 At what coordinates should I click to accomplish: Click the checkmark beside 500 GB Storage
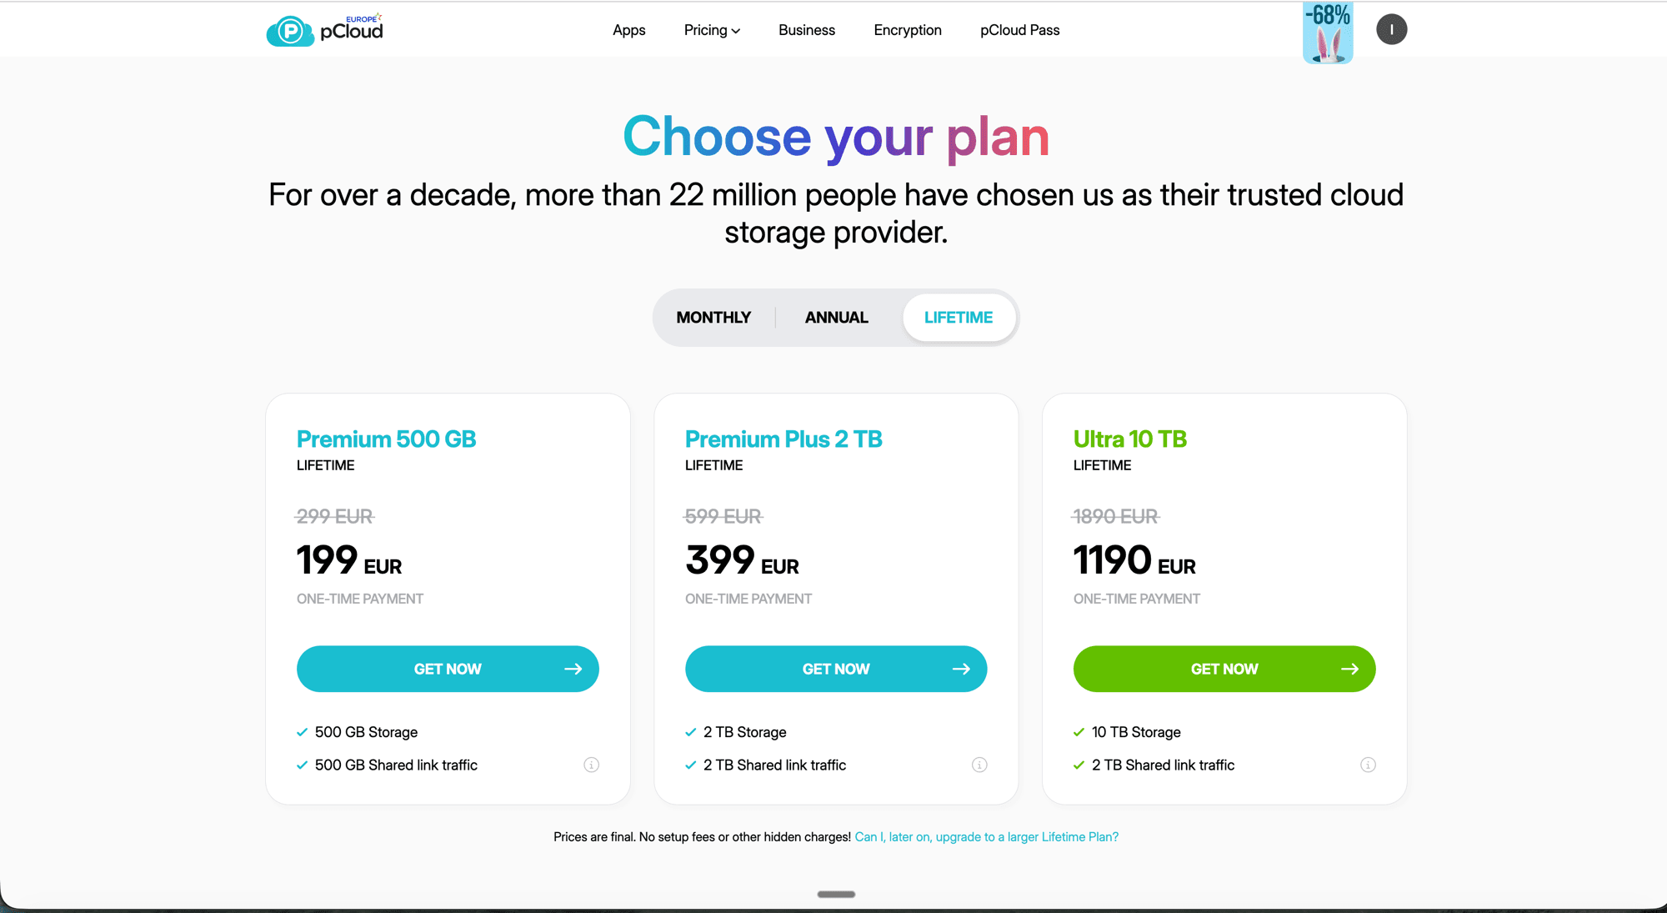[x=302, y=732]
